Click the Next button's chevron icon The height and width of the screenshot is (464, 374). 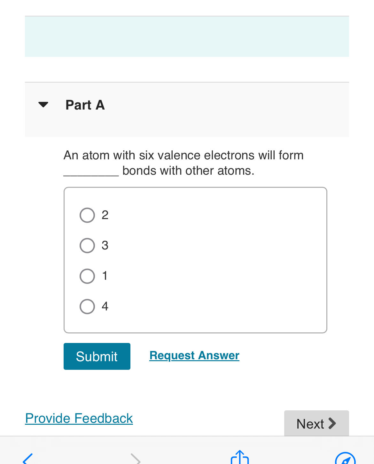coord(333,424)
